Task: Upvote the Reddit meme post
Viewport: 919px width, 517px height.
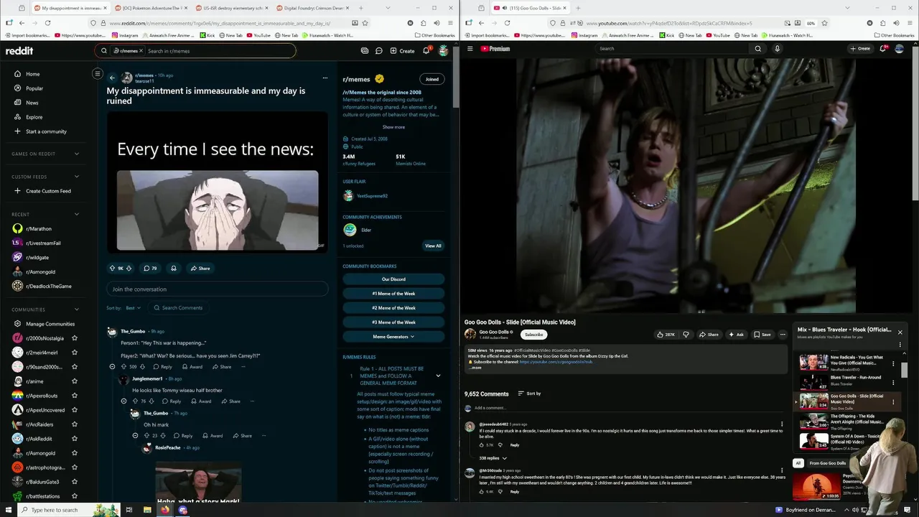Action: click(112, 269)
